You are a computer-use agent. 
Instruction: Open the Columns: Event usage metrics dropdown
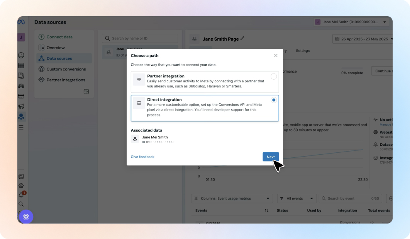pyautogui.click(x=232, y=198)
